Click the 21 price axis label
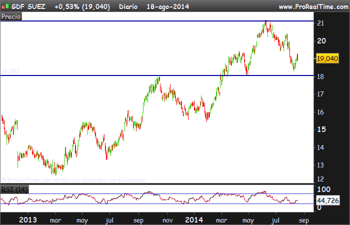This screenshot has width=350, height=225. [x=320, y=23]
